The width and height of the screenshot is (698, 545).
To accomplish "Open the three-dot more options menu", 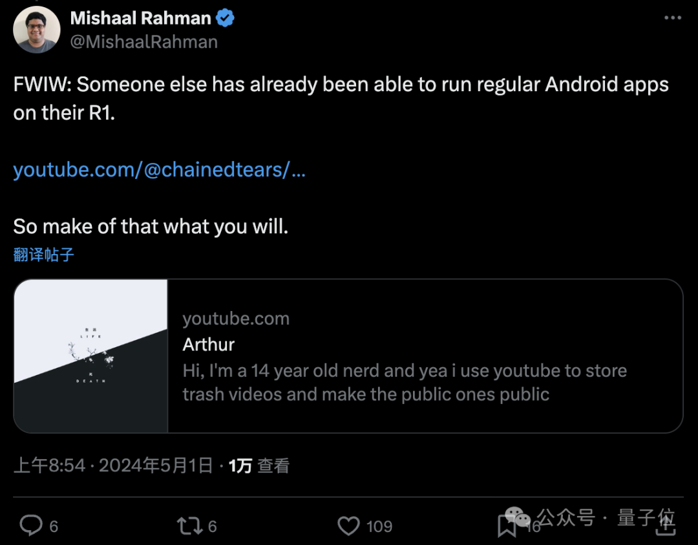I will (x=673, y=18).
